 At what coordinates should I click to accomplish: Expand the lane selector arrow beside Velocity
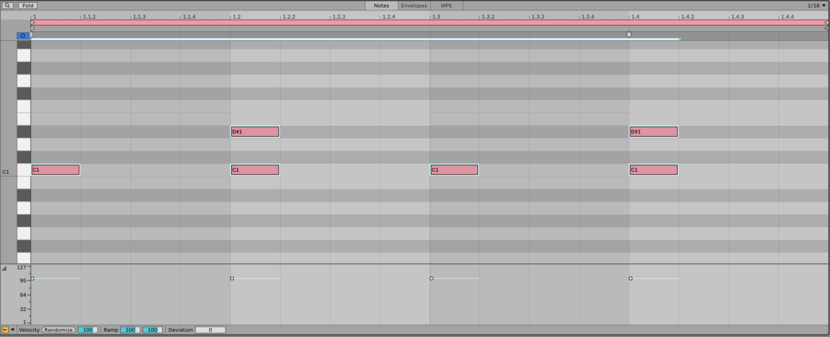point(12,330)
